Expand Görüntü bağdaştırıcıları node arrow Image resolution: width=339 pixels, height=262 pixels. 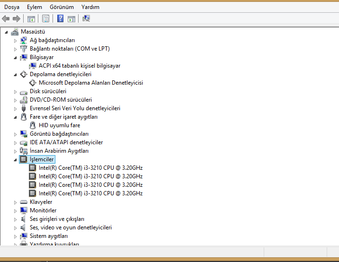(x=15, y=134)
